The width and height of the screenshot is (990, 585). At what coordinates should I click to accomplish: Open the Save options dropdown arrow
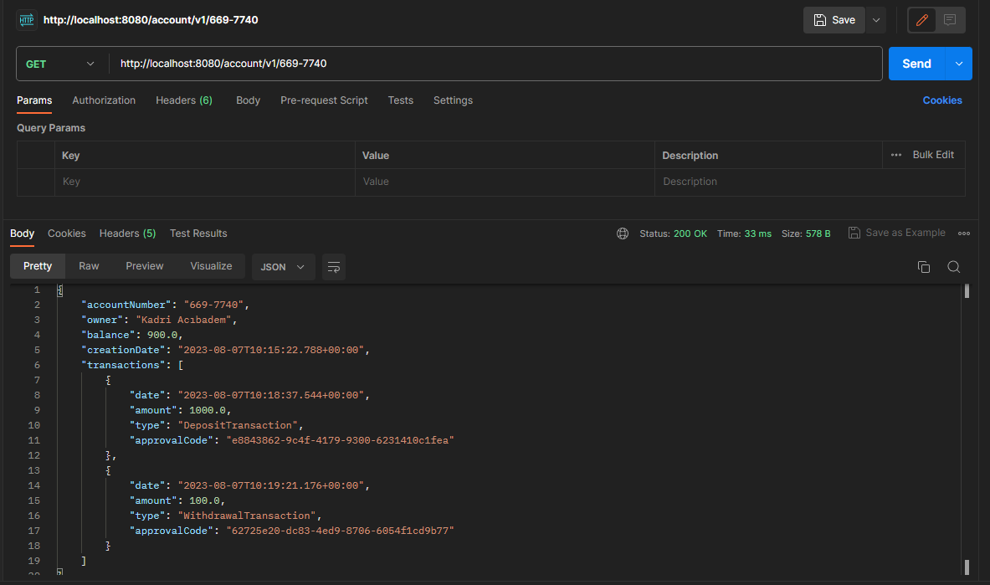tap(876, 20)
